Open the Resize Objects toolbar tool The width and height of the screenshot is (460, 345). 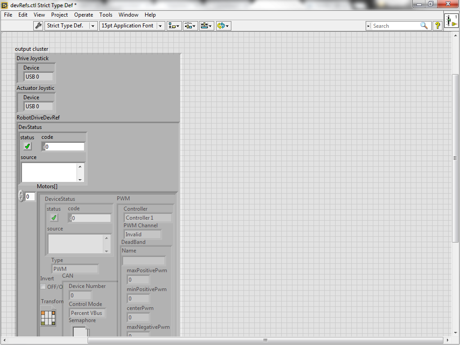(206, 26)
